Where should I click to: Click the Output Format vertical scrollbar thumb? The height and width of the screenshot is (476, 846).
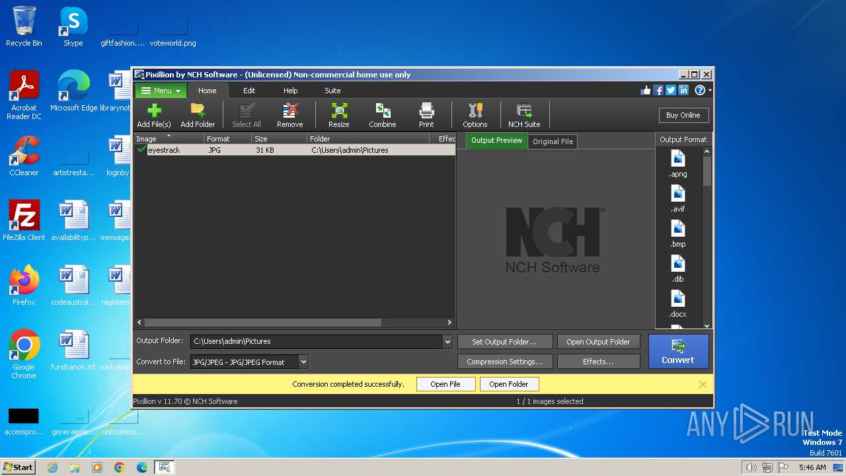click(707, 171)
